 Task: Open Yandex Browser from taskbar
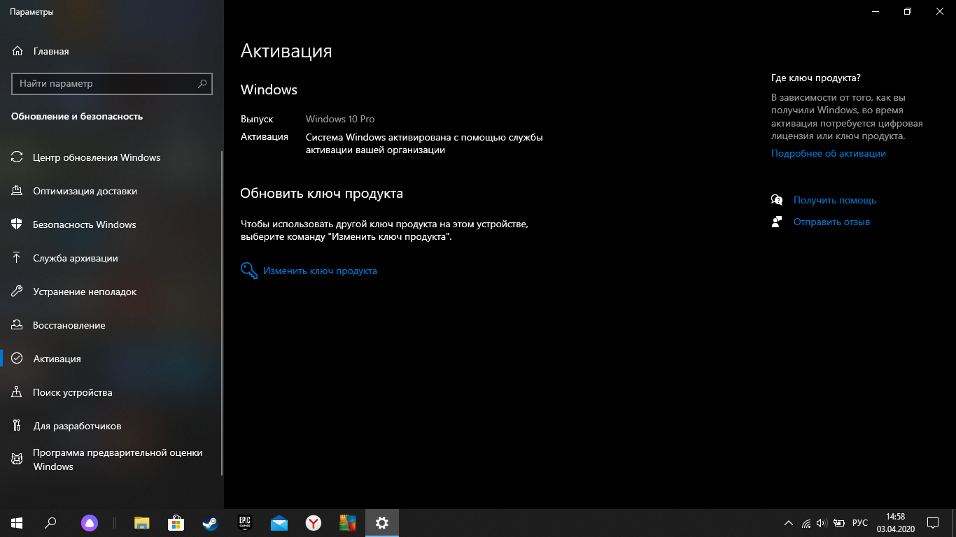314,522
